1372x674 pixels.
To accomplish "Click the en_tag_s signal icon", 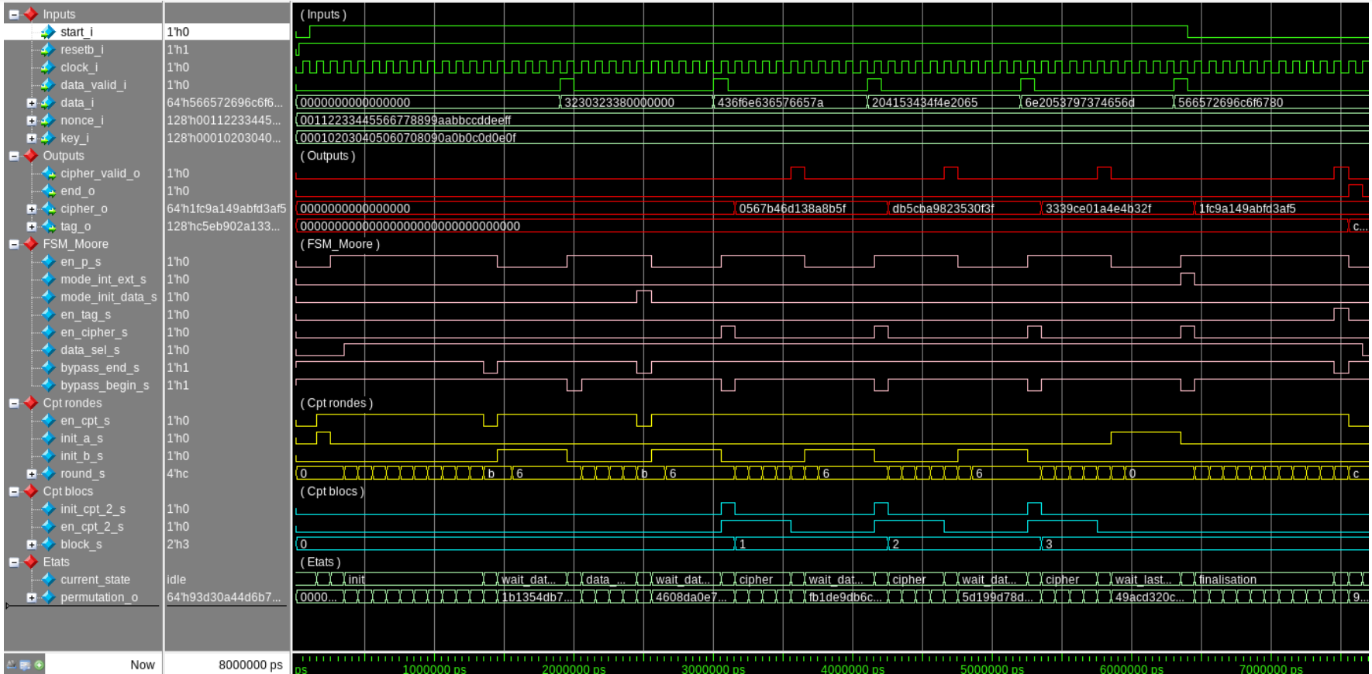I will tap(48, 315).
